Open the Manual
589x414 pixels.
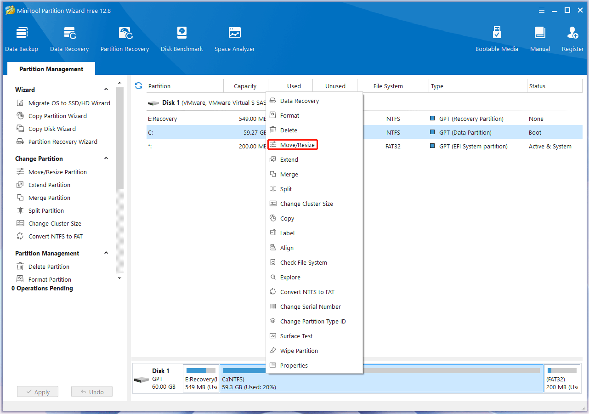pos(540,39)
